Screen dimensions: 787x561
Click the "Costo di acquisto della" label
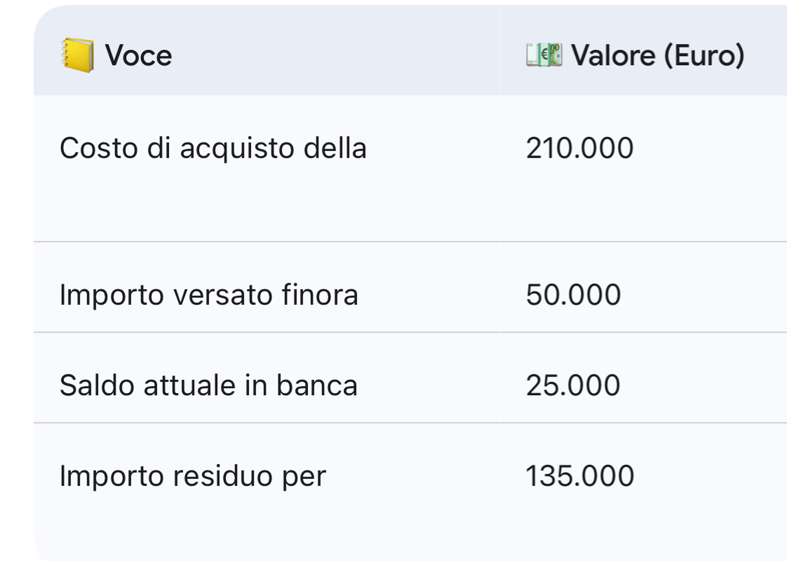[x=213, y=148]
